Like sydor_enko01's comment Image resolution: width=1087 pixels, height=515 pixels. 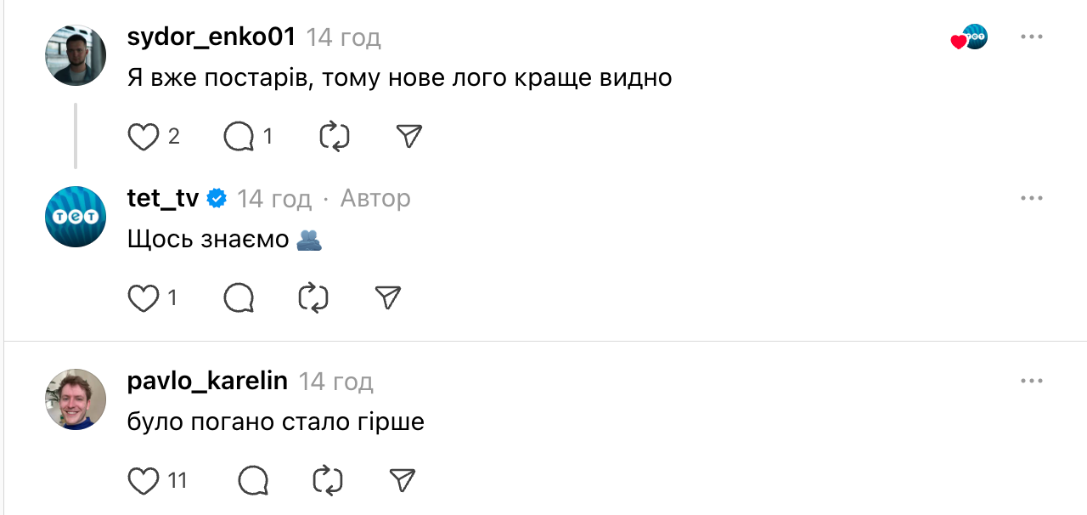pyautogui.click(x=144, y=136)
